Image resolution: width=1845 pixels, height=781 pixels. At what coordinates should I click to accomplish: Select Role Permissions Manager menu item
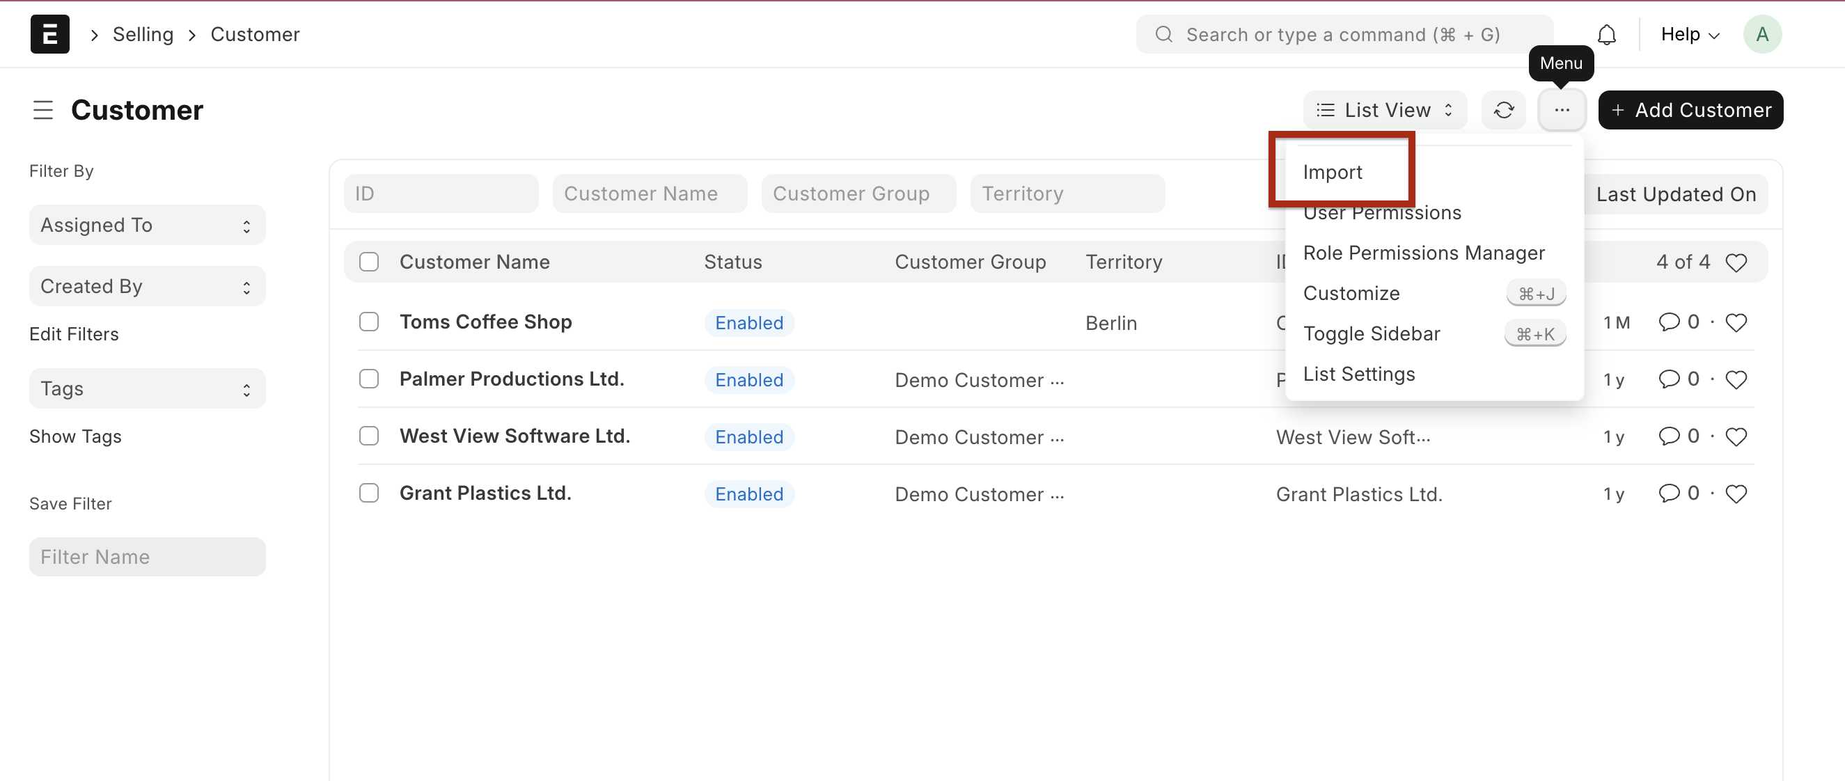click(1423, 253)
